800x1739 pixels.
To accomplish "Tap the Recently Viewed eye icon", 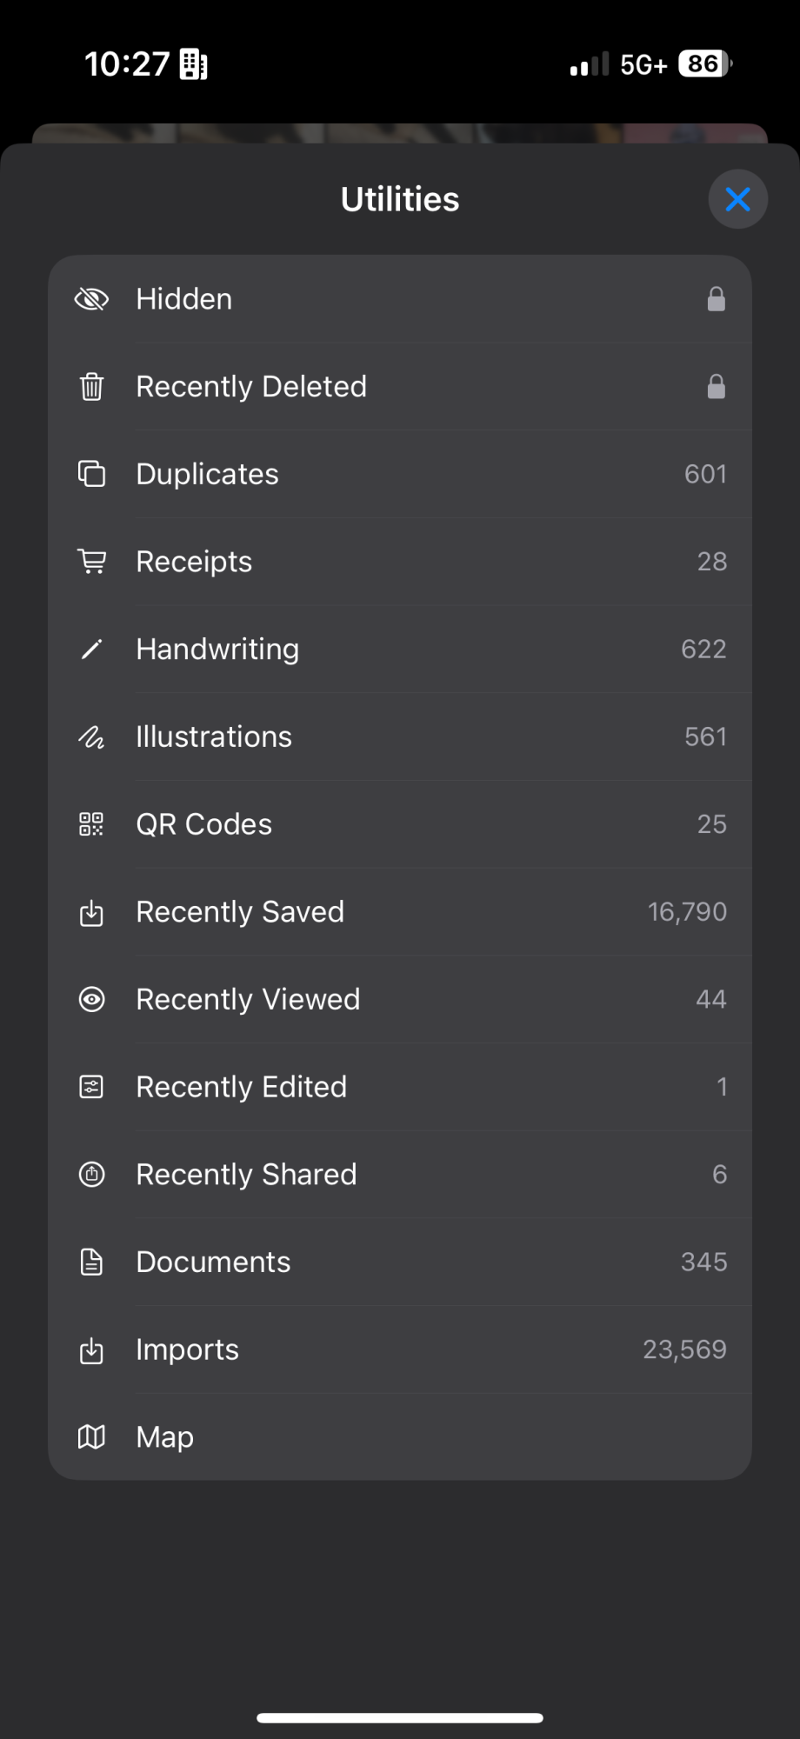I will point(91,999).
